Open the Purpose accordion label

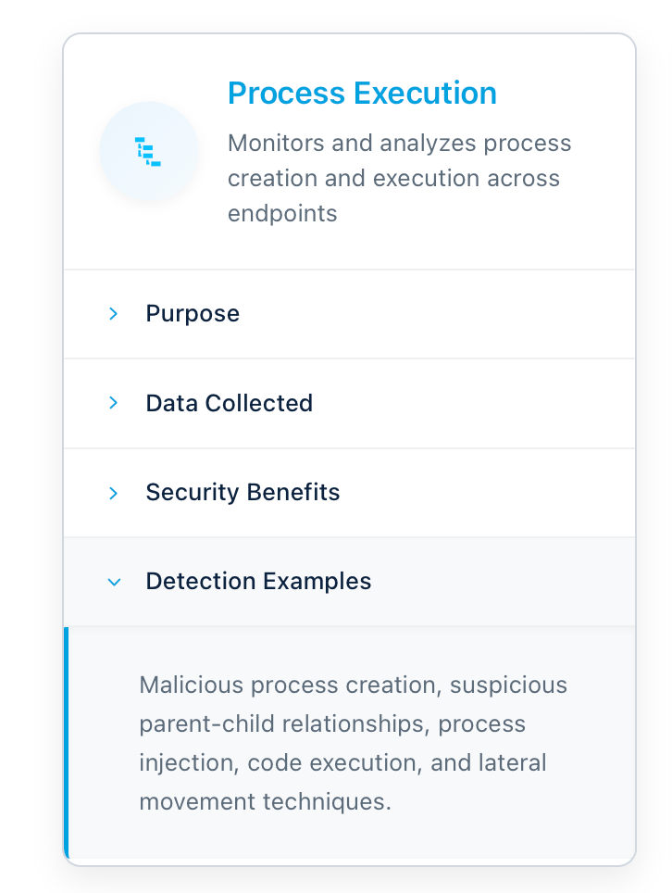tap(193, 314)
